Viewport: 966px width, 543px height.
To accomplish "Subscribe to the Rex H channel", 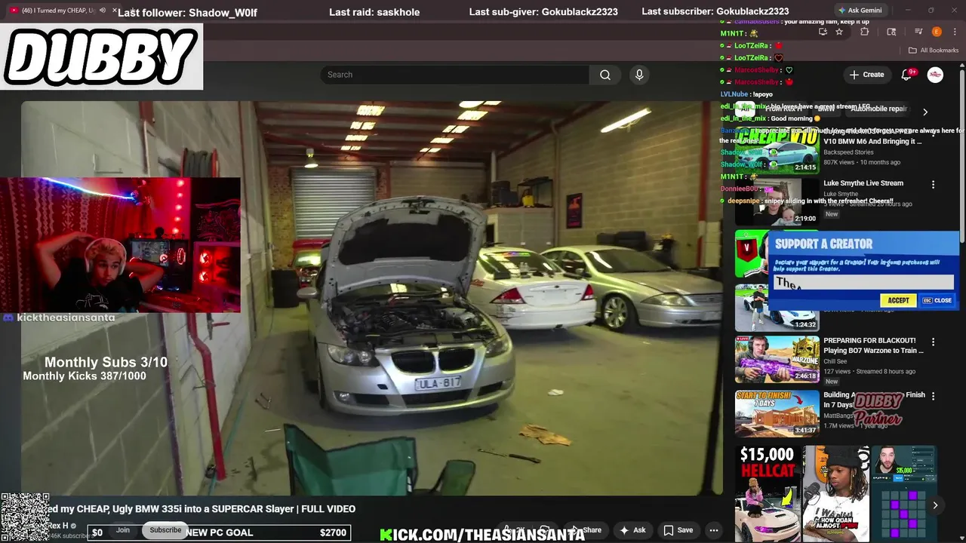I will point(165,530).
